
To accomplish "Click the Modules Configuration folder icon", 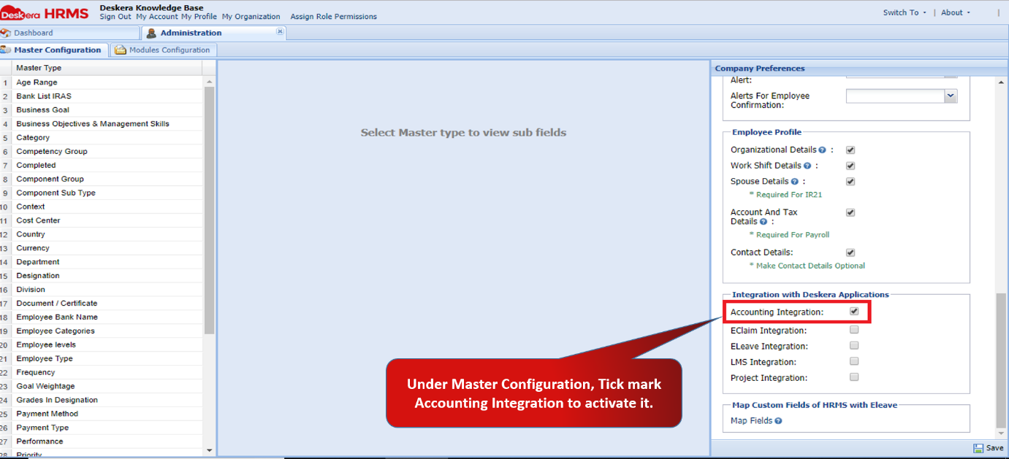I will pos(119,50).
